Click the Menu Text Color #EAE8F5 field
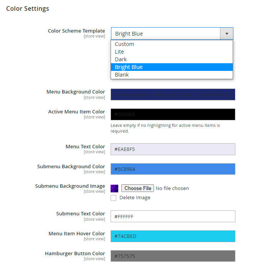 (x=173, y=149)
